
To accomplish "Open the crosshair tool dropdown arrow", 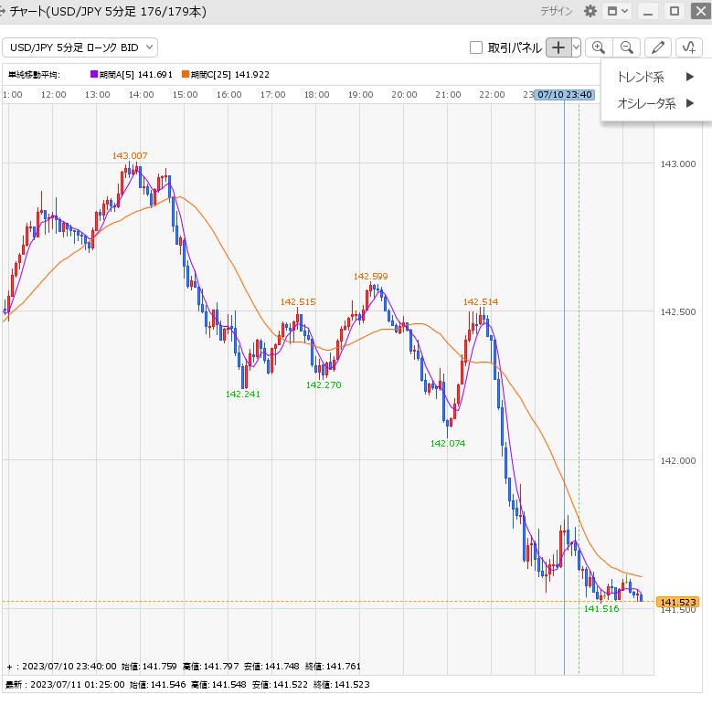I will (x=576, y=47).
